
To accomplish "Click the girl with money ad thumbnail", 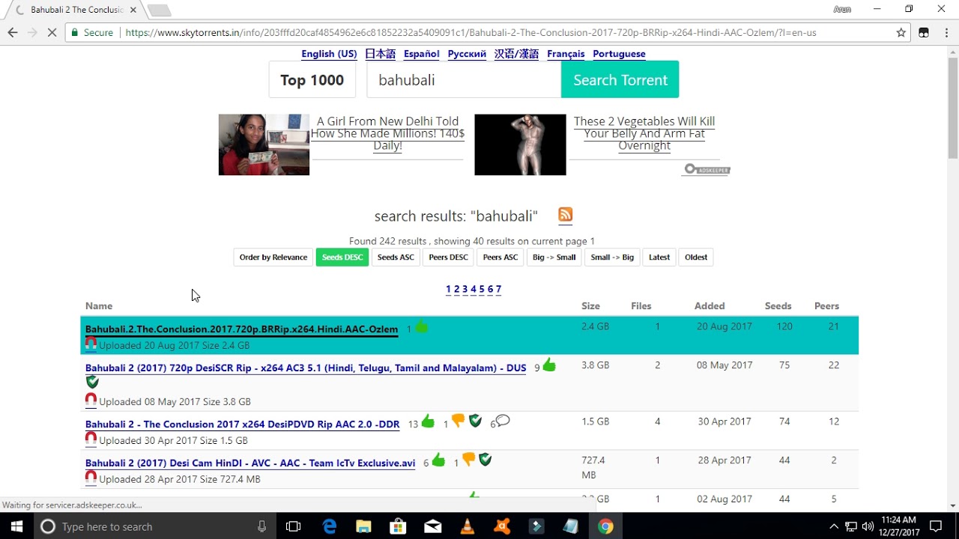I will click(264, 144).
